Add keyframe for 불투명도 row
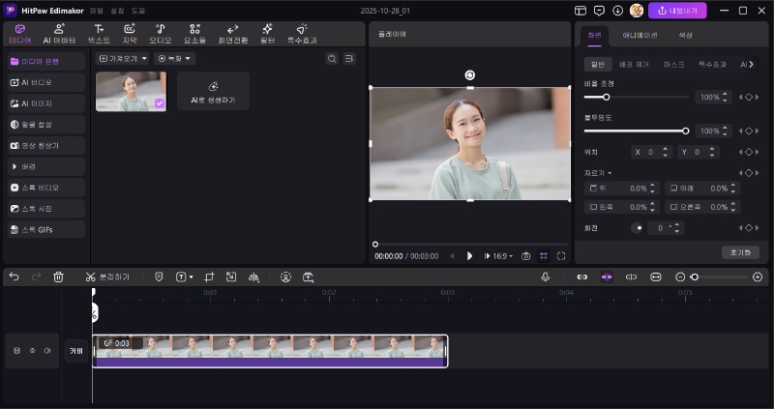Screen dimensions: 774x409 749,131
